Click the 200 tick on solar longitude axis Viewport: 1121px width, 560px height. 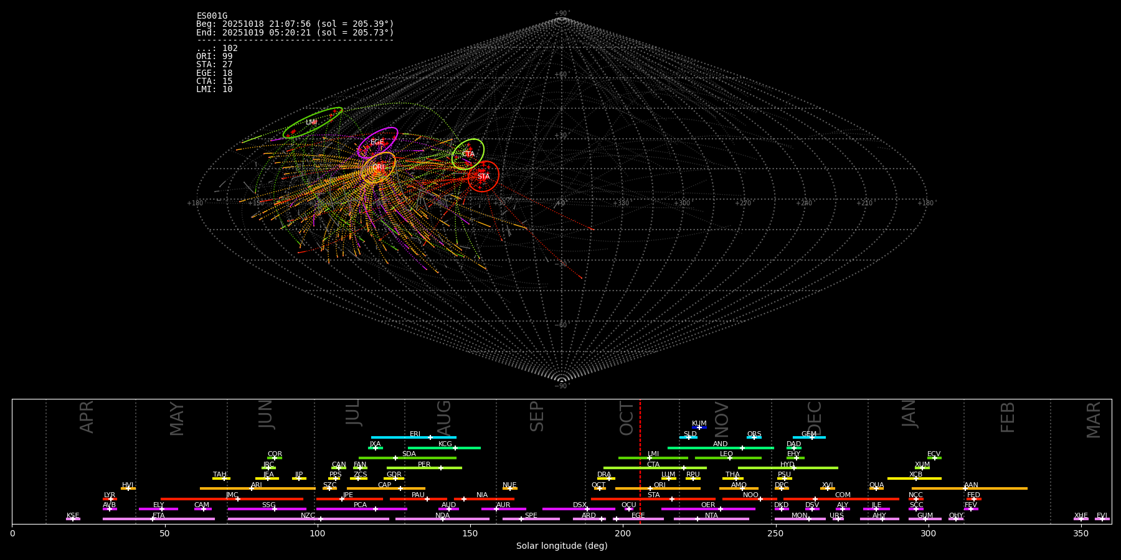click(x=623, y=533)
